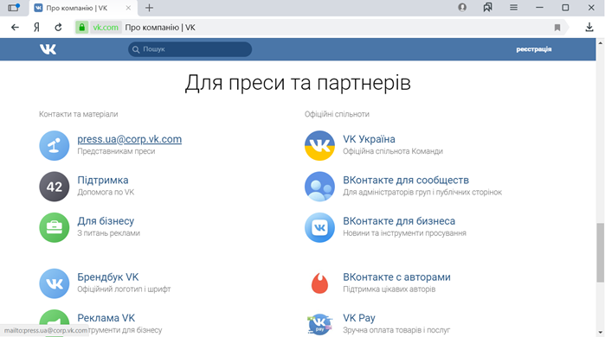This screenshot has width=605, height=337.
Task: Click the VK Pay icon
Action: tap(319, 323)
